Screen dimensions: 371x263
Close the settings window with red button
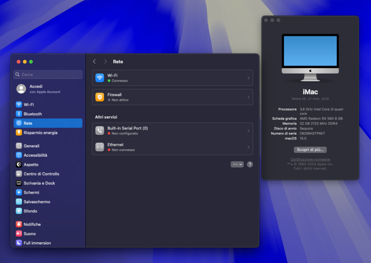point(19,62)
